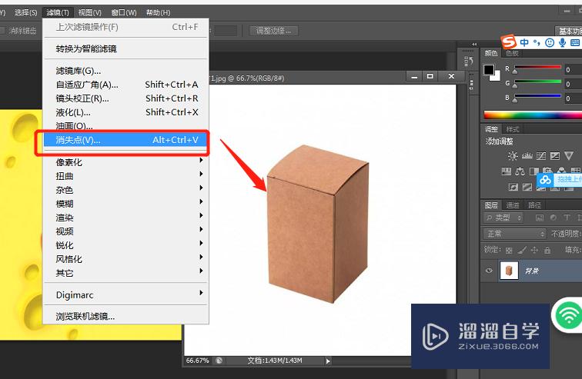Toggle adjustment layer filter icon
Viewport: 582px width, 379px height.
pos(553,218)
